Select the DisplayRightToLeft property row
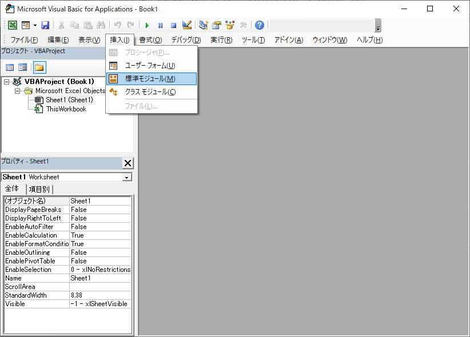Viewport: 470px width, 337px height. pos(67,218)
